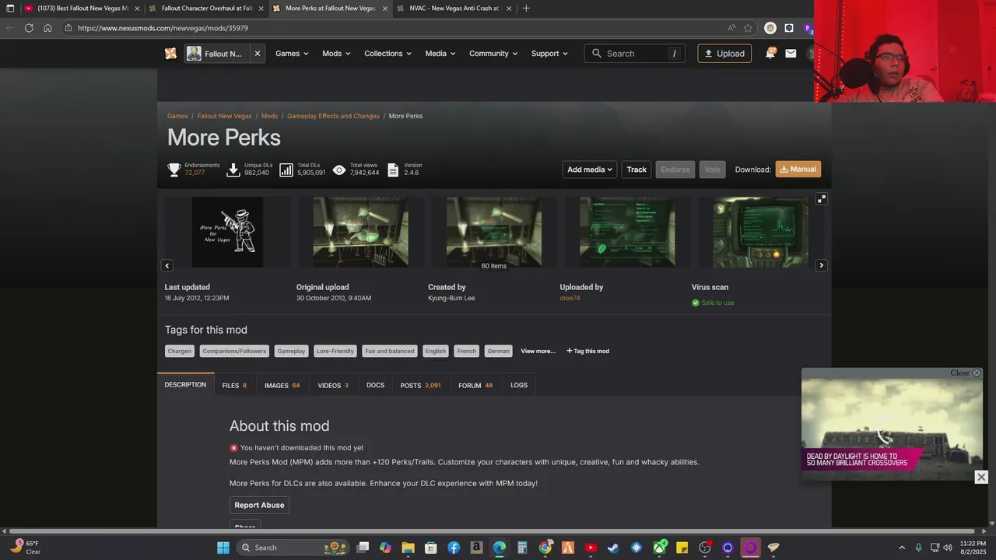Switch to the NVAC Anti Crash browser tab

454,9
